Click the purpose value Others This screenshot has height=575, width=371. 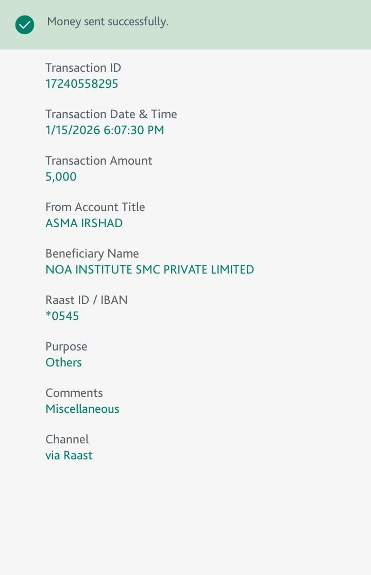pos(63,362)
